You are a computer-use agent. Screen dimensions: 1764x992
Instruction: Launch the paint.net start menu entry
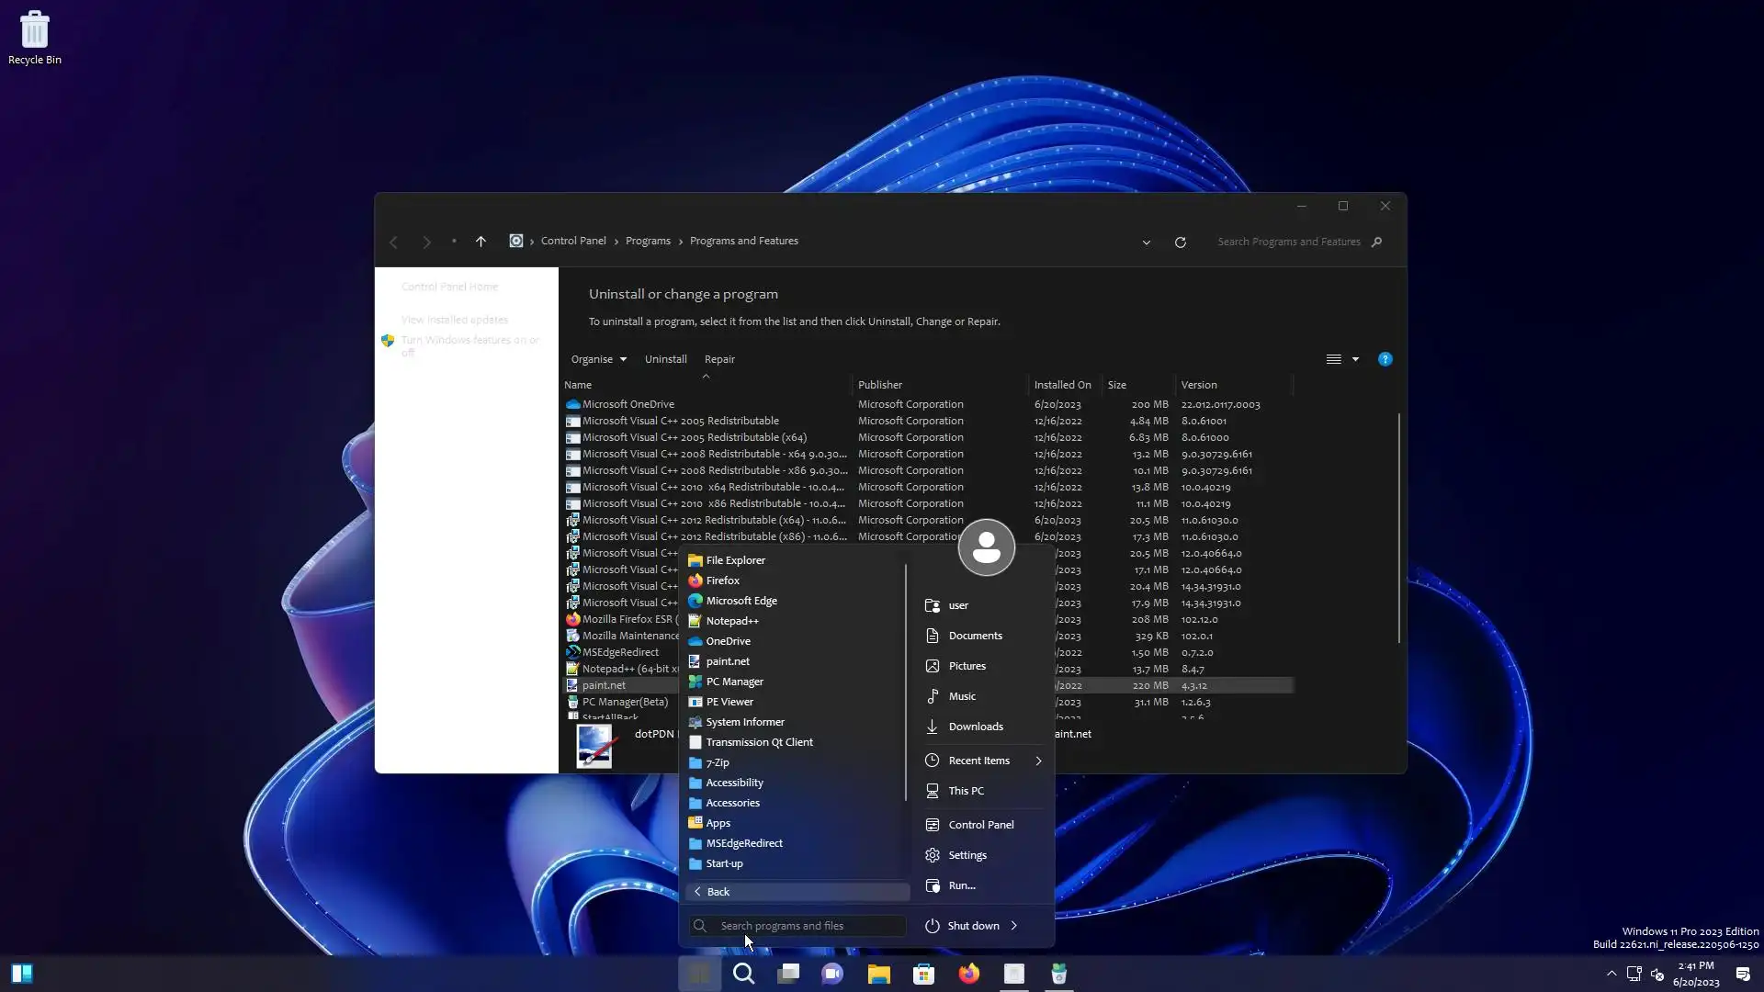click(x=727, y=661)
